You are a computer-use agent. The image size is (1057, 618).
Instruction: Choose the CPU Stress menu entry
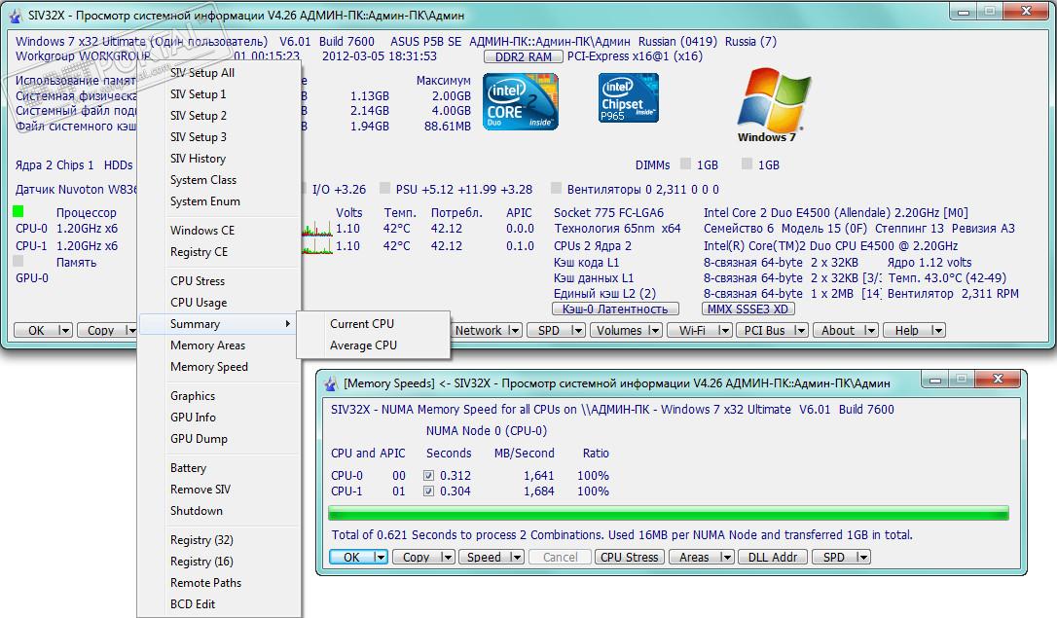pos(198,281)
